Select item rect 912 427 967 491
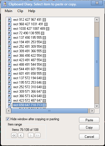Viewport: 105px width, 146px height. (30, 20)
